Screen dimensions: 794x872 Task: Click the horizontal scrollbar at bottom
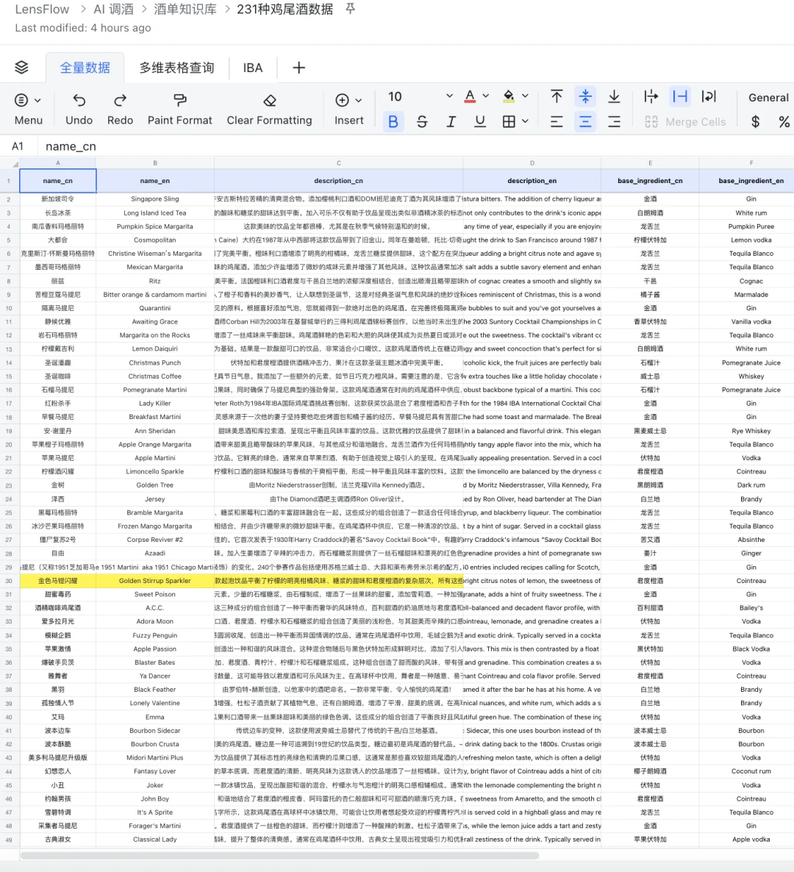click(x=279, y=855)
